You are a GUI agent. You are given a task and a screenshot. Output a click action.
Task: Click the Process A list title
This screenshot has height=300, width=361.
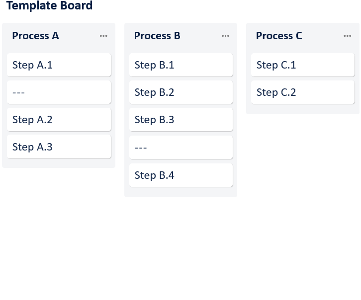pyautogui.click(x=36, y=36)
